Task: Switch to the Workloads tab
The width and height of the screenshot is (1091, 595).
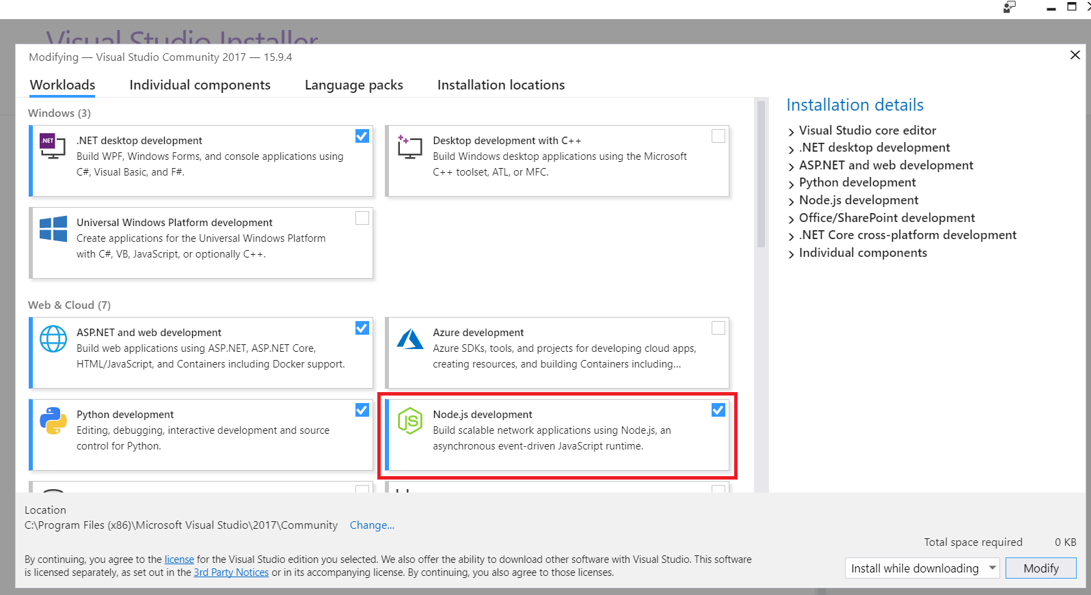Action: pyautogui.click(x=62, y=85)
